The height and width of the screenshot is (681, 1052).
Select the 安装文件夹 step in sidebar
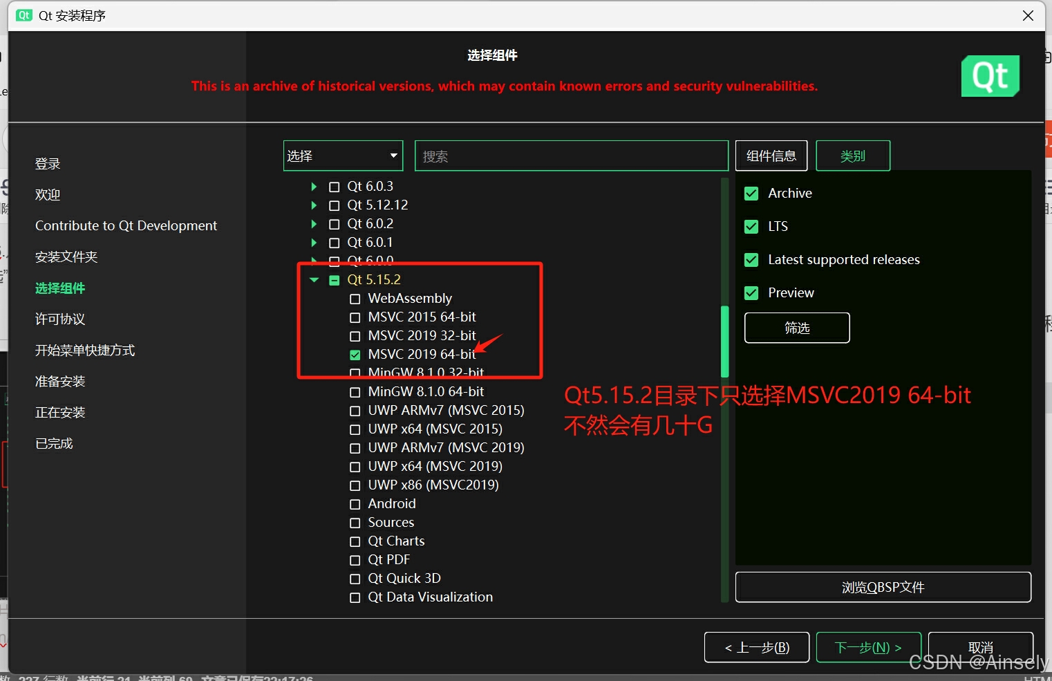pyautogui.click(x=66, y=257)
